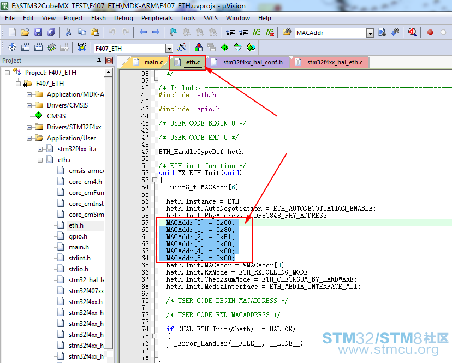Open the Tools menu
Screen dimensions: 452x363
click(x=188, y=18)
